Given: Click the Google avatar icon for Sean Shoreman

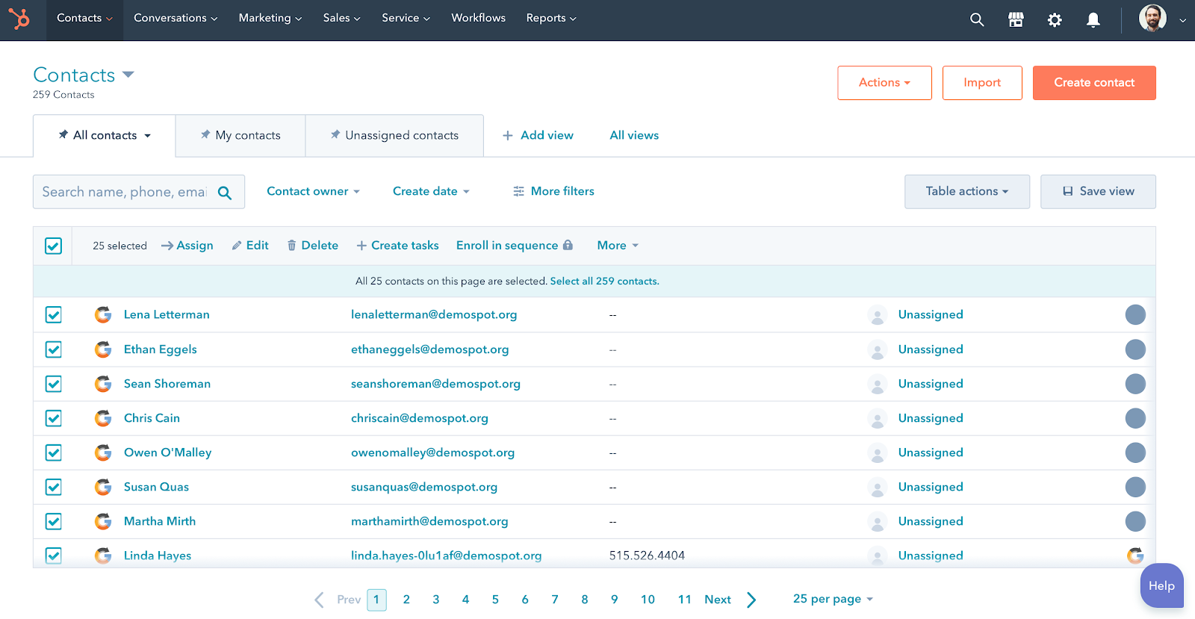Looking at the screenshot, I should 103,384.
